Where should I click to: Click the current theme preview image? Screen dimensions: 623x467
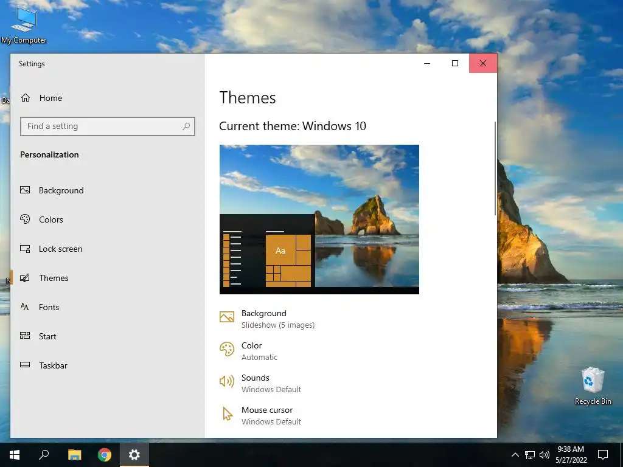(x=319, y=219)
